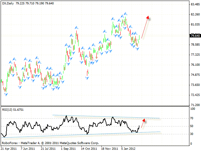Select the highest blue fractal arrow above 82.260
Image resolution: width=201 pixels, height=151 pixels.
125,14
